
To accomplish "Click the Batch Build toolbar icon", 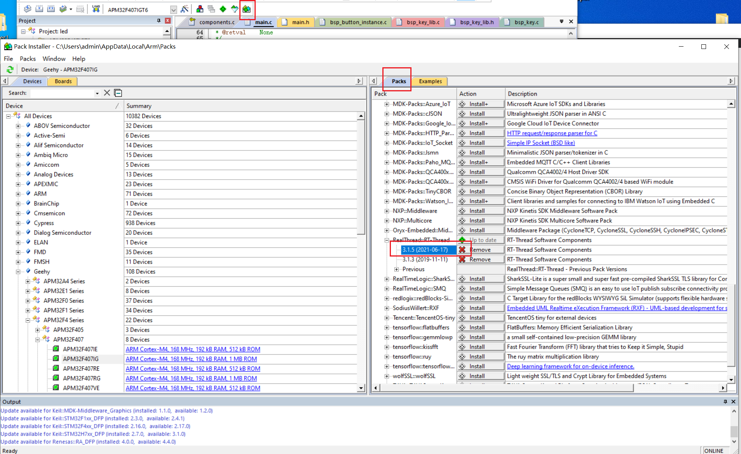I will pyautogui.click(x=63, y=9).
